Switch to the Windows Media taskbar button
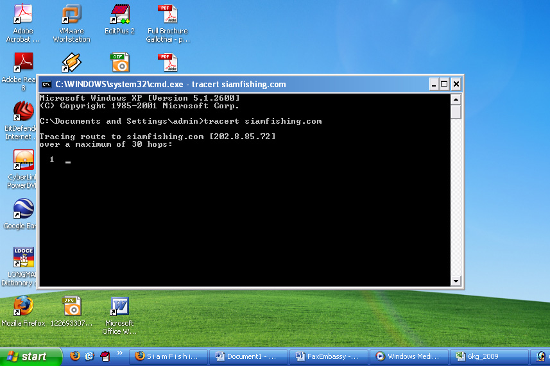Screen dimensions: 550x366 click(409, 356)
